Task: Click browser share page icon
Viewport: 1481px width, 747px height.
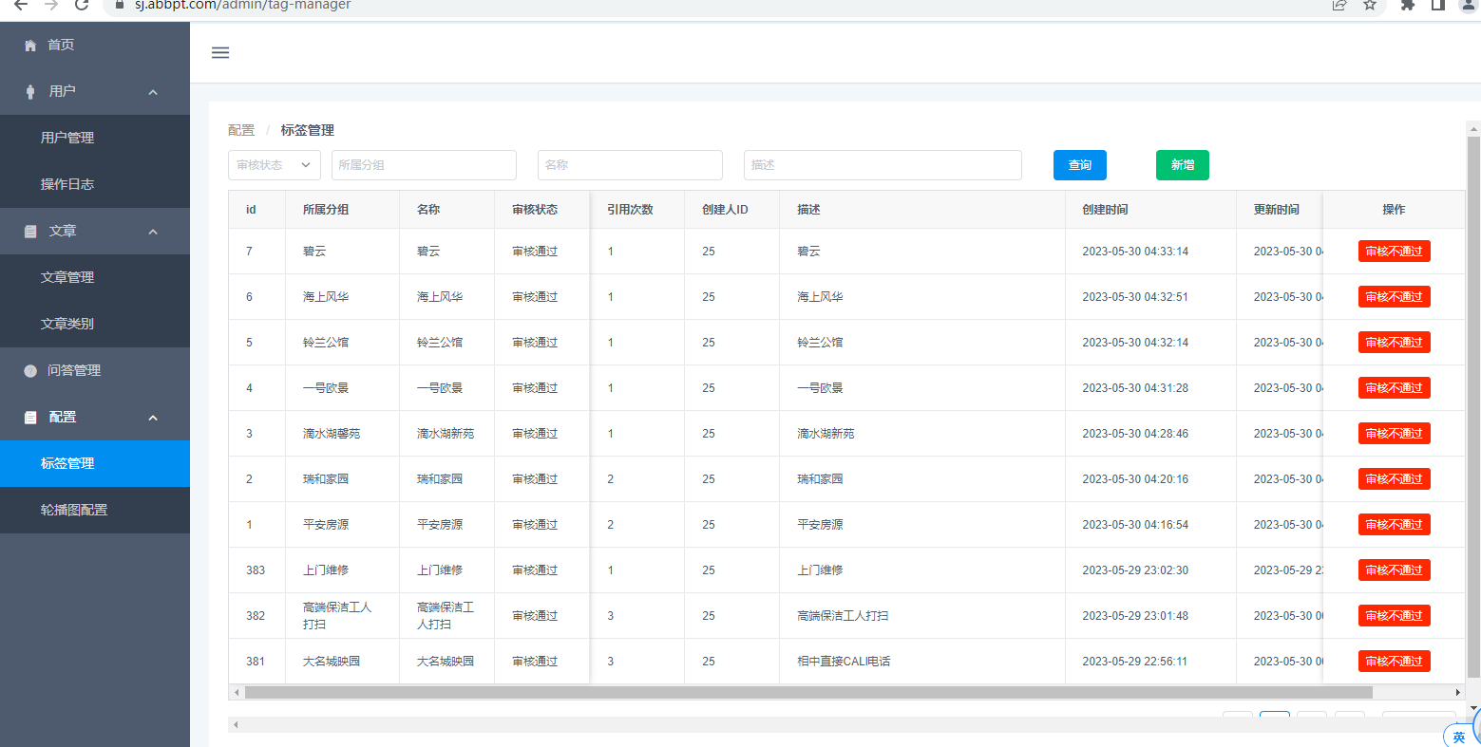Action: 1339,5
